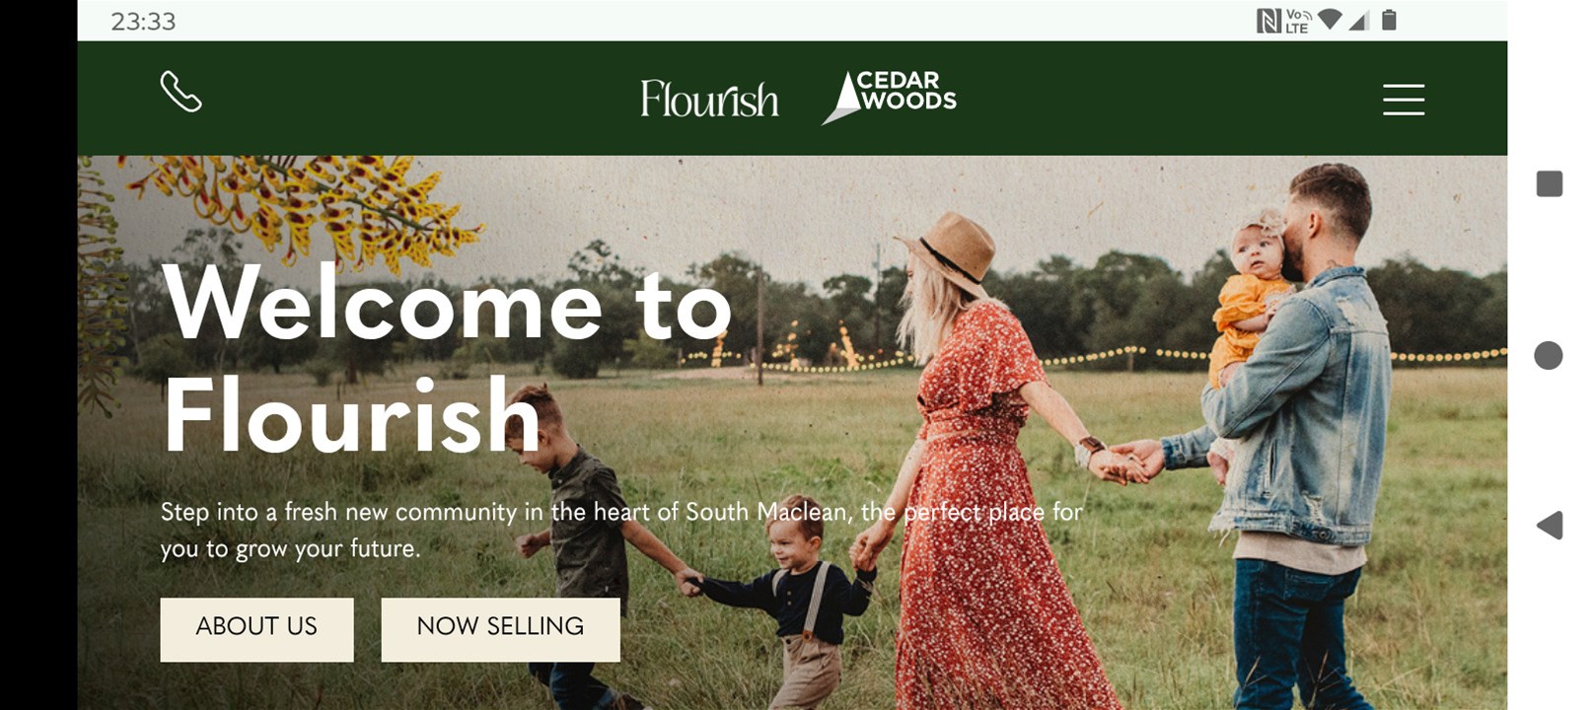Tap the NFC status bar icon

coord(1267,21)
